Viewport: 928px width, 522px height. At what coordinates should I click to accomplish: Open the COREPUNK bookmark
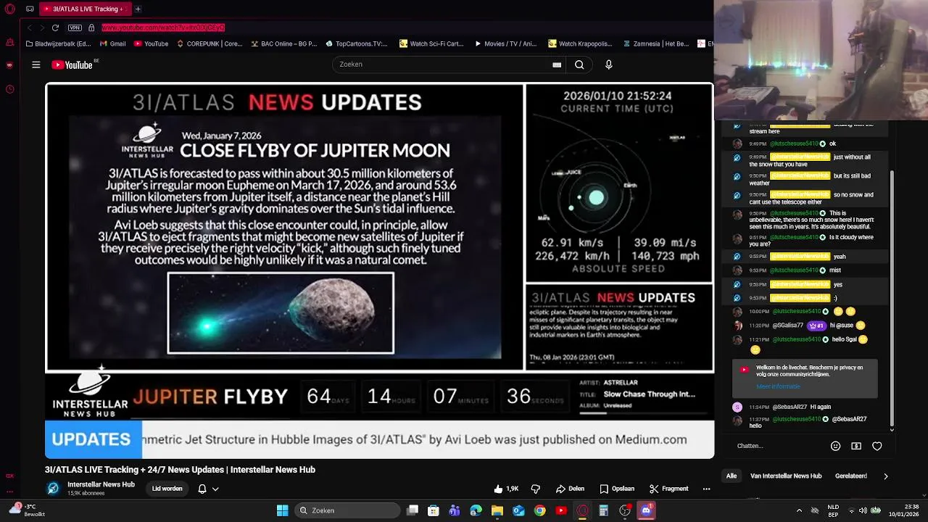coord(209,43)
